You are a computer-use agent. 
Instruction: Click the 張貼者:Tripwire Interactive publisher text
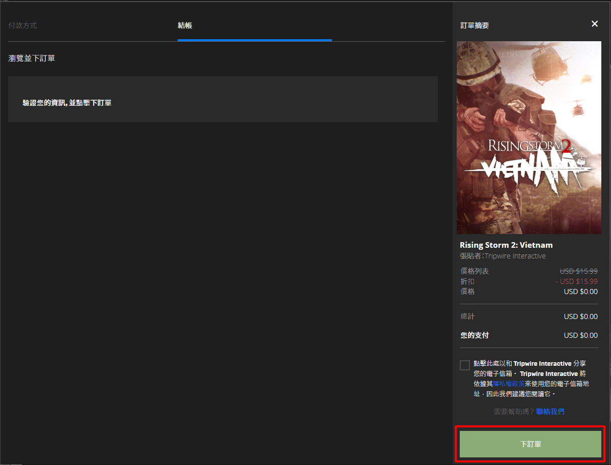tap(503, 256)
